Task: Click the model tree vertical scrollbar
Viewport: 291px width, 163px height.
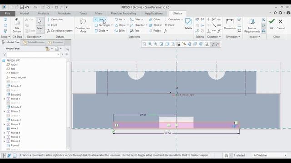Action: pyautogui.click(x=68, y=105)
